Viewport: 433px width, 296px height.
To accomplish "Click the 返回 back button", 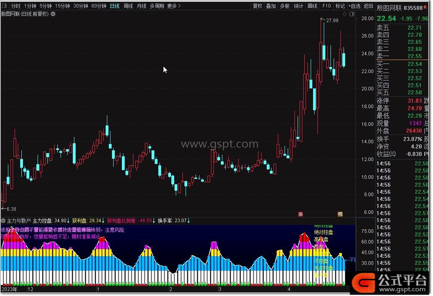I will coord(368,6).
